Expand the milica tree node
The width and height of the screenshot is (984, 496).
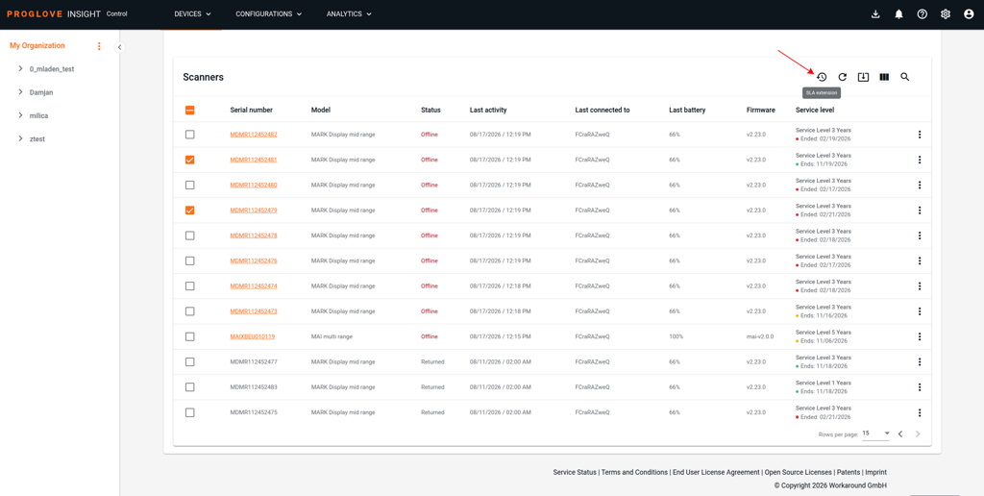(21, 115)
